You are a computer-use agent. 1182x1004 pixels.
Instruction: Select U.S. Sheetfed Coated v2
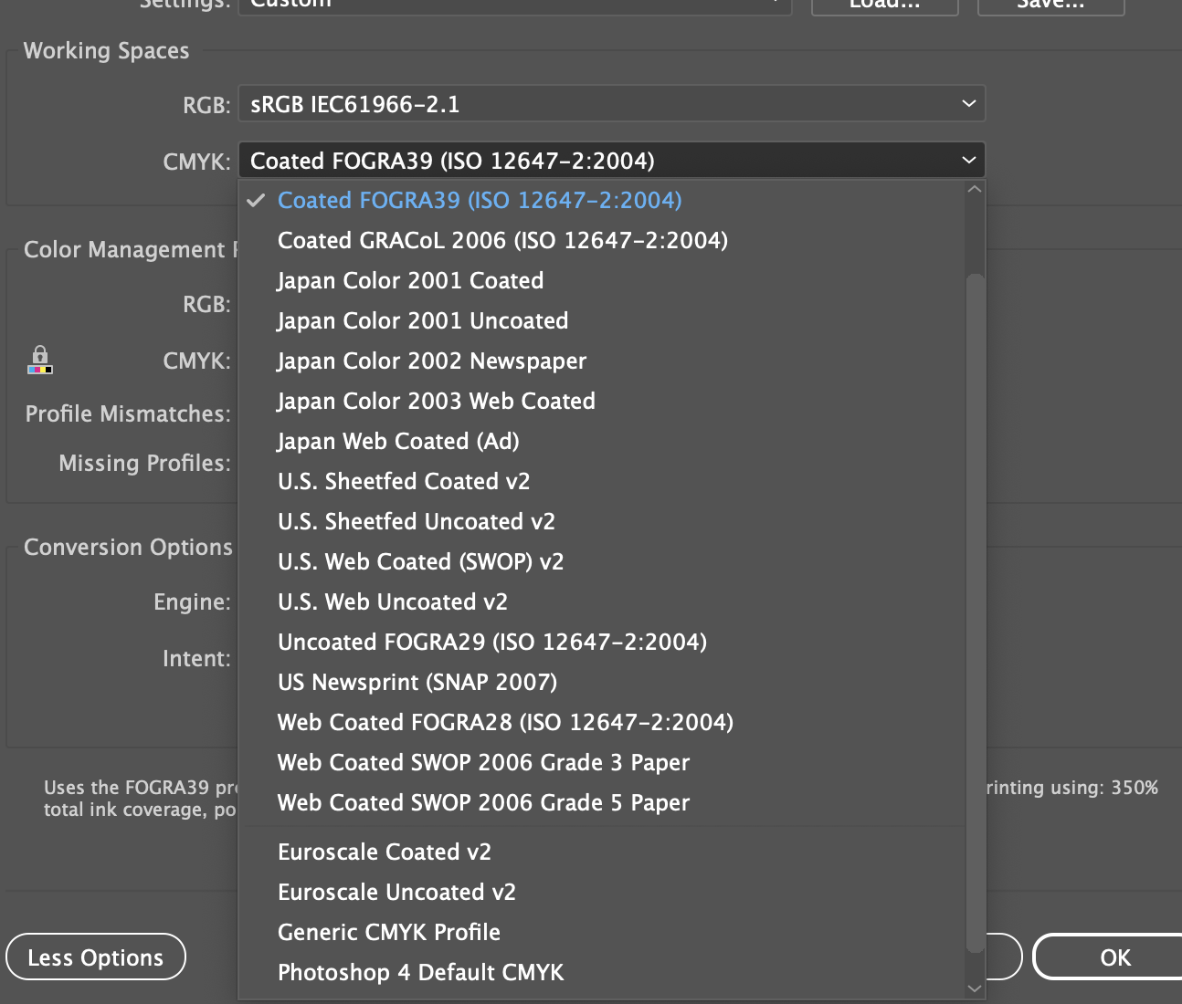601,481
